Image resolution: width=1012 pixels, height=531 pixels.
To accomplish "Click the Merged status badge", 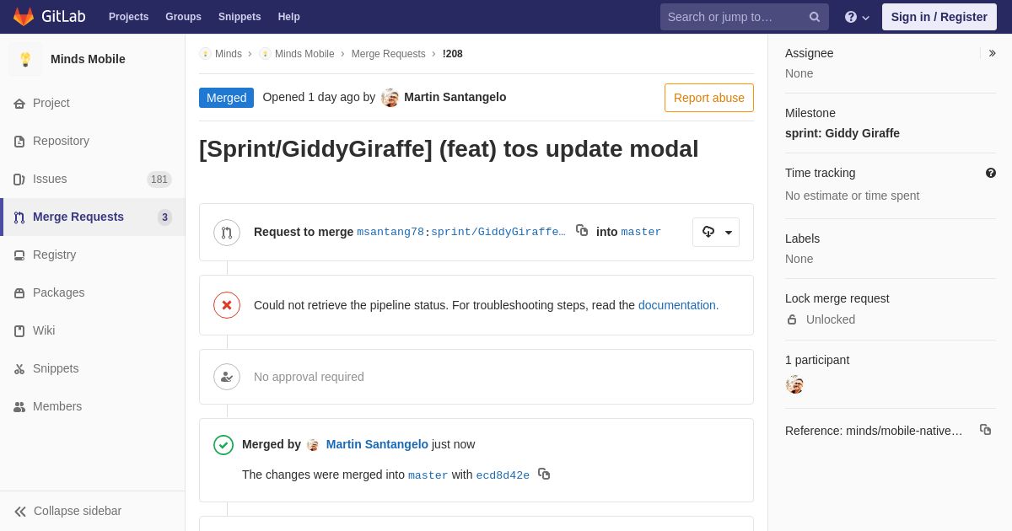I will [x=226, y=98].
